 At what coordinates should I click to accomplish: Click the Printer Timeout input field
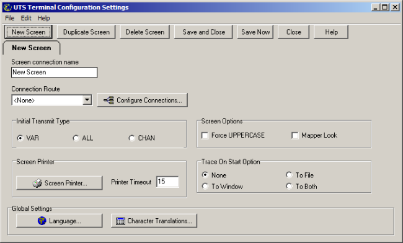pos(167,182)
